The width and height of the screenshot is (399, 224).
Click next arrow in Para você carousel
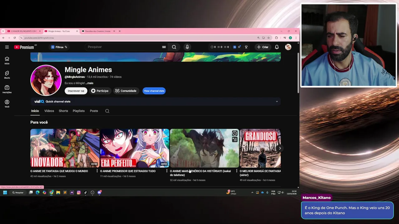coord(280,148)
